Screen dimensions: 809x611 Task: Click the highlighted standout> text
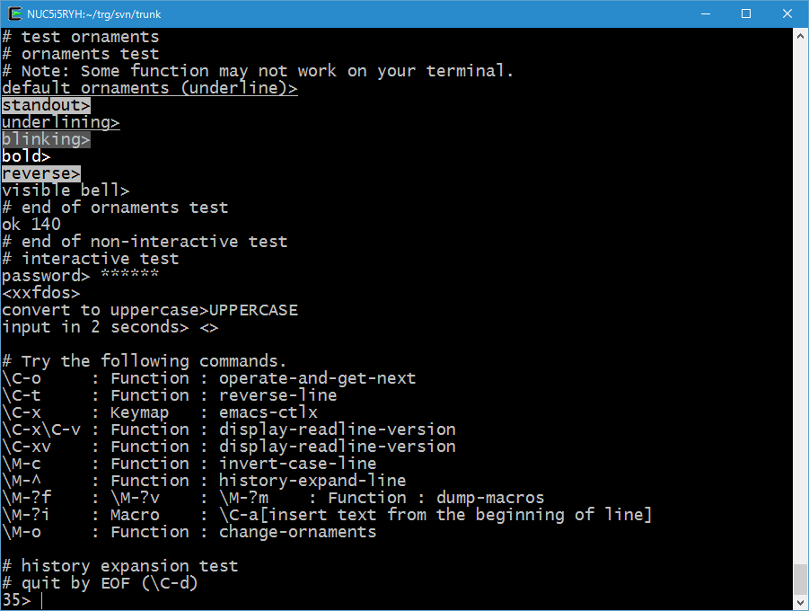(x=46, y=105)
